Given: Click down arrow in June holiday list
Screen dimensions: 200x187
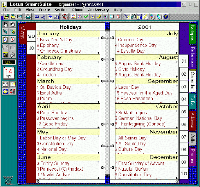Looking at the screenshot, I should point(98,178).
